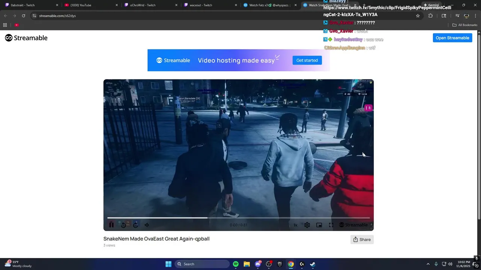The image size is (481, 270).
Task: Click the Share button below the video
Action: point(362,240)
